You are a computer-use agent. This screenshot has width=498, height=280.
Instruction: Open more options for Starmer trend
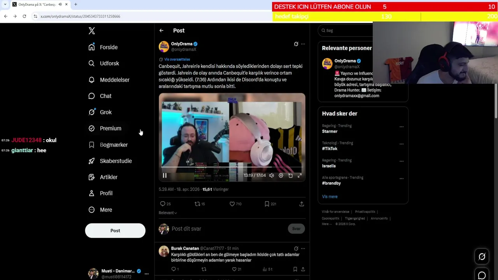pos(401,127)
